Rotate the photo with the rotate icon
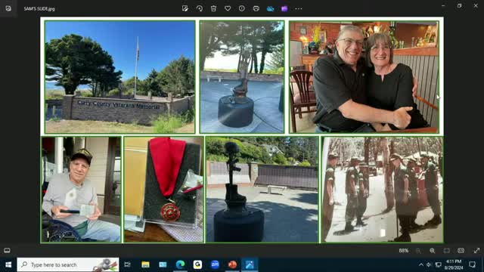This screenshot has height=272, width=484. point(200,8)
